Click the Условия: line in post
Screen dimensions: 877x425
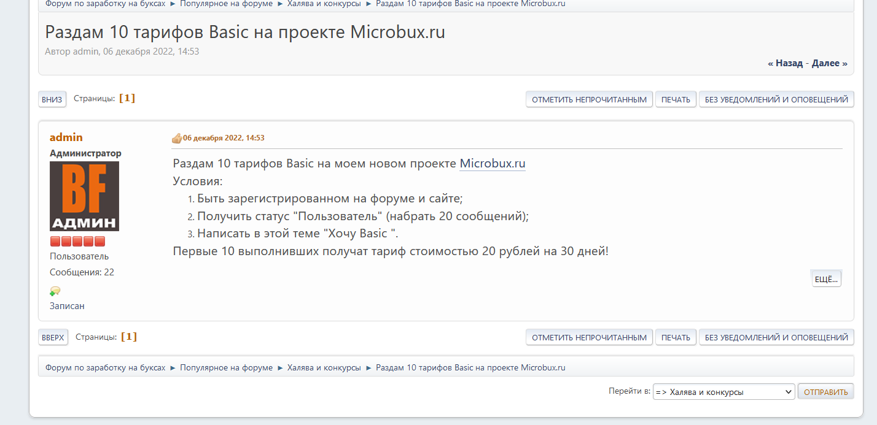pos(198,182)
